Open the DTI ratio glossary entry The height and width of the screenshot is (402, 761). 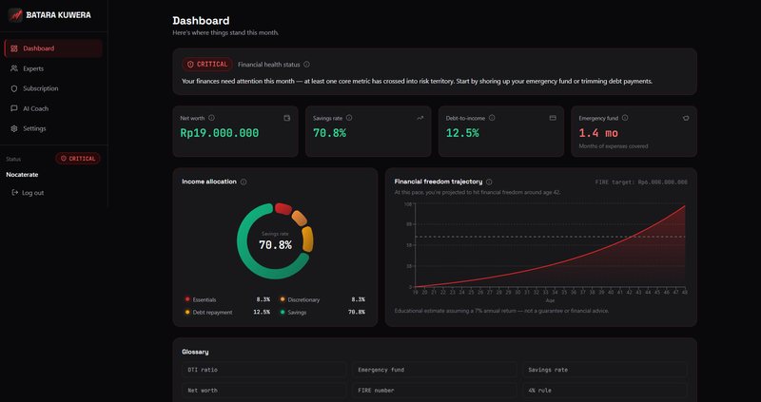(264, 370)
